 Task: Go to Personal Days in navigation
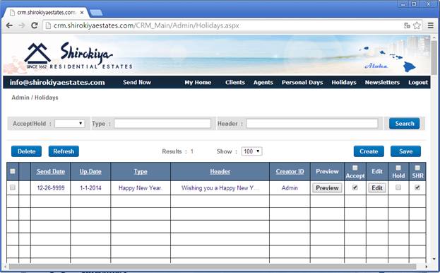pyautogui.click(x=302, y=82)
